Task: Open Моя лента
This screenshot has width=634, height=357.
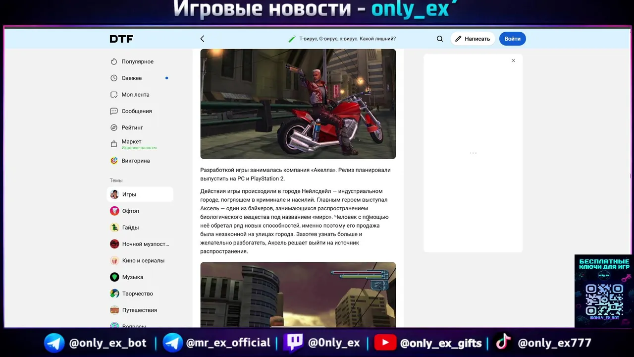Action: (135, 95)
